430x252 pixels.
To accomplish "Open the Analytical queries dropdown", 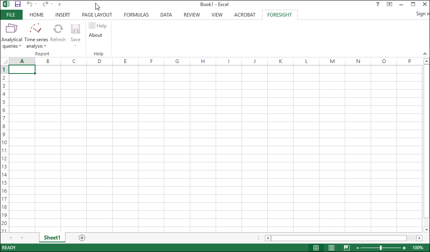I will (x=12, y=36).
